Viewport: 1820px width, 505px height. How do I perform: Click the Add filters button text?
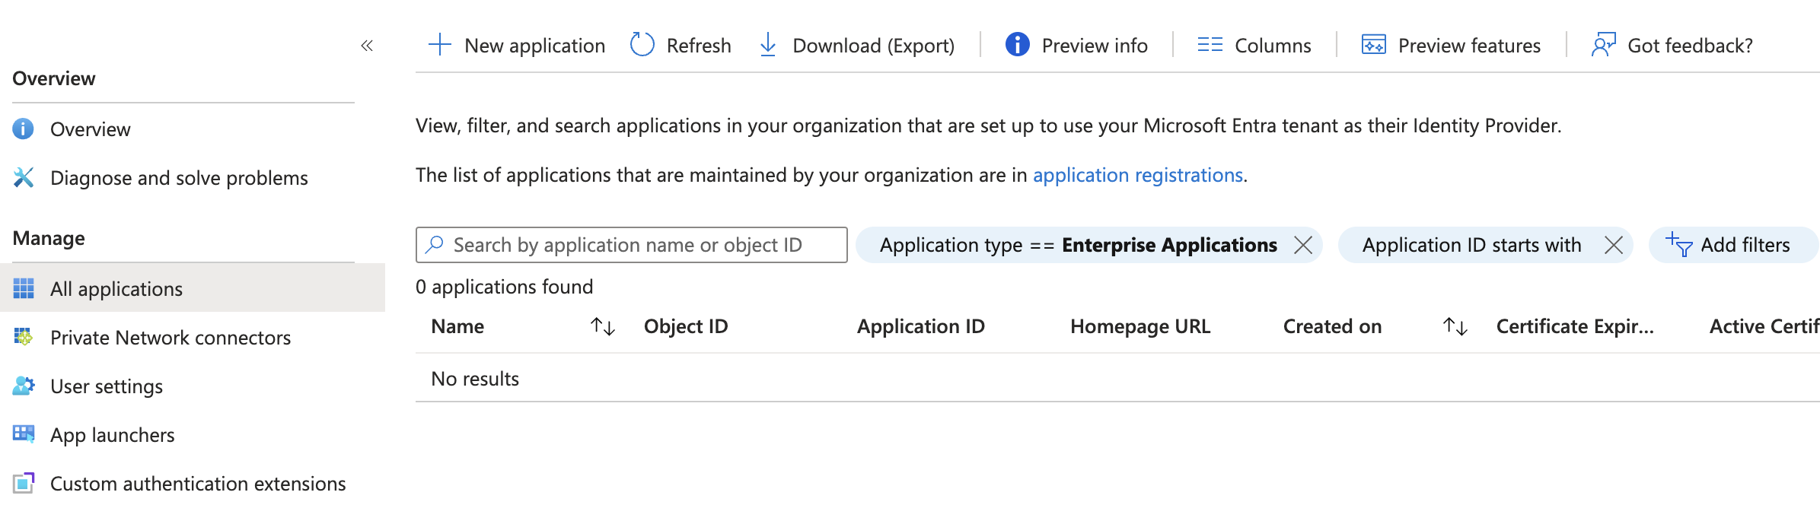click(1745, 245)
